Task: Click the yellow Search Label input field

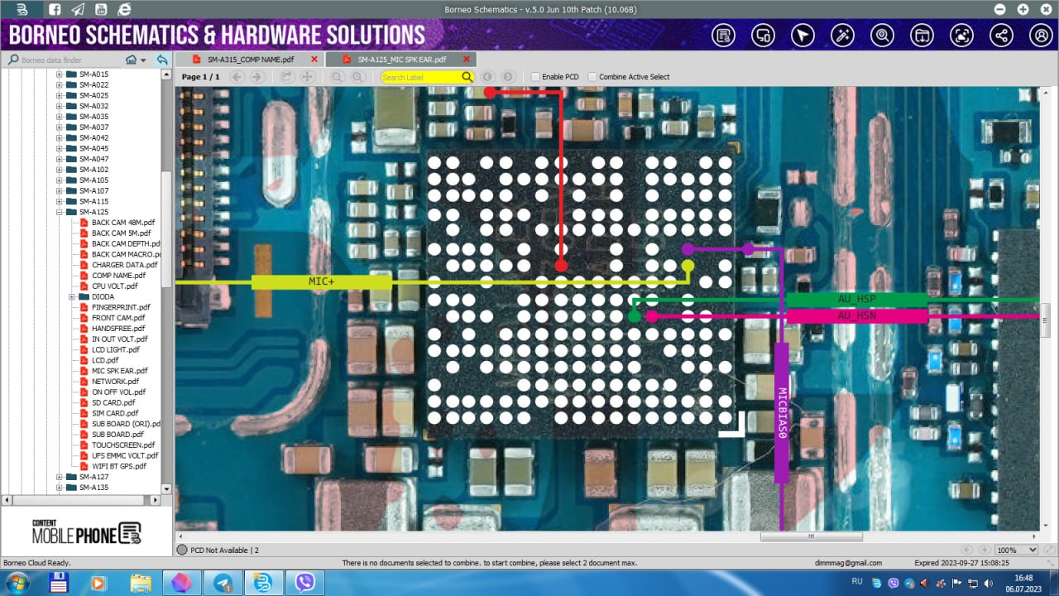Action: 420,77
